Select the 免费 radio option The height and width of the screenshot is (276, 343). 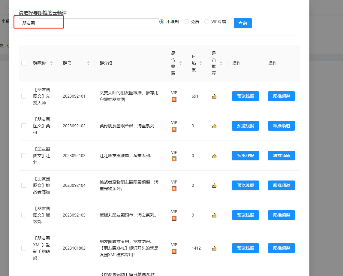[x=186, y=22]
